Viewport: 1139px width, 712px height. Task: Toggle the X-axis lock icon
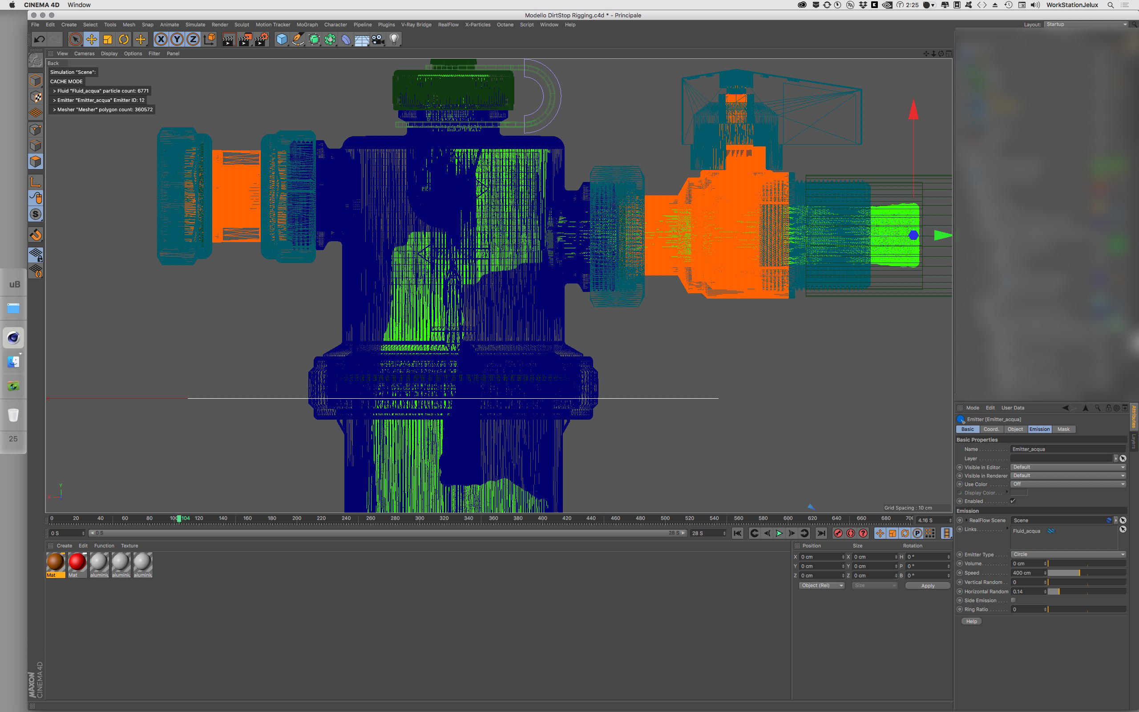click(161, 40)
